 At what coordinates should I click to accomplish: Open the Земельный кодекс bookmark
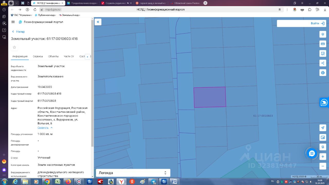pos(69,15)
